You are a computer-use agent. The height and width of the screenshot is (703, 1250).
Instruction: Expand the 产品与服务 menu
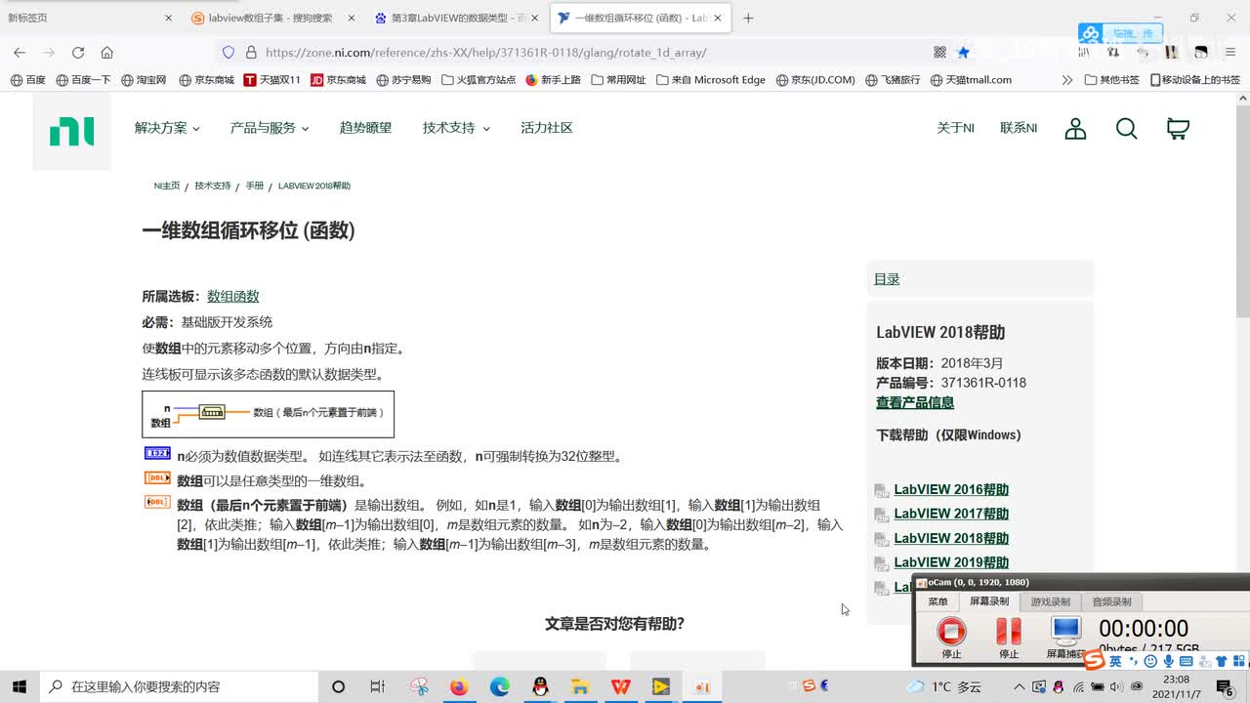coord(270,128)
